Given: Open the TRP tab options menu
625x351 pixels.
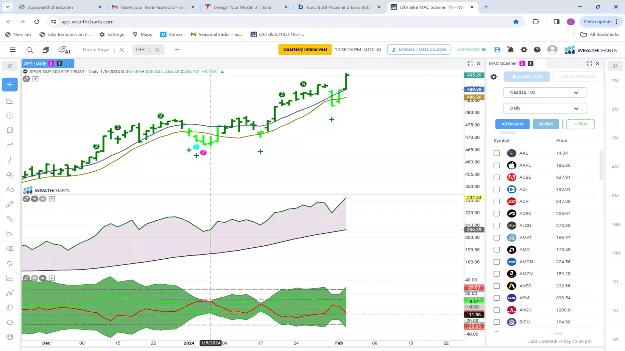Looking at the screenshot, I should [x=150, y=50].
